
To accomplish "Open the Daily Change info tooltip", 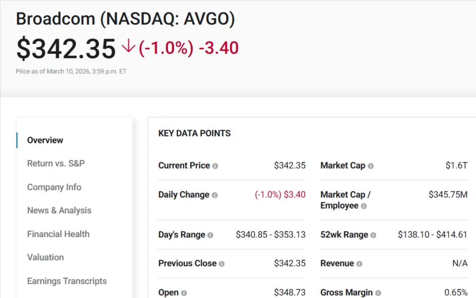I will pyautogui.click(x=213, y=195).
